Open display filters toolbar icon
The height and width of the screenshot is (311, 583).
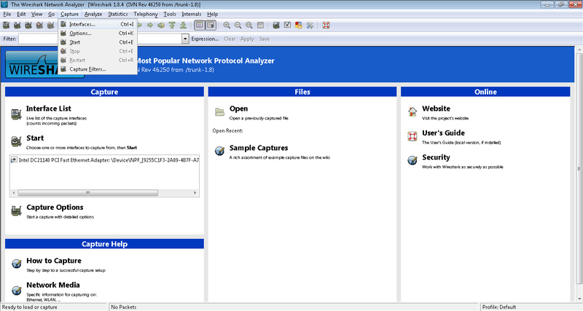[x=287, y=25]
